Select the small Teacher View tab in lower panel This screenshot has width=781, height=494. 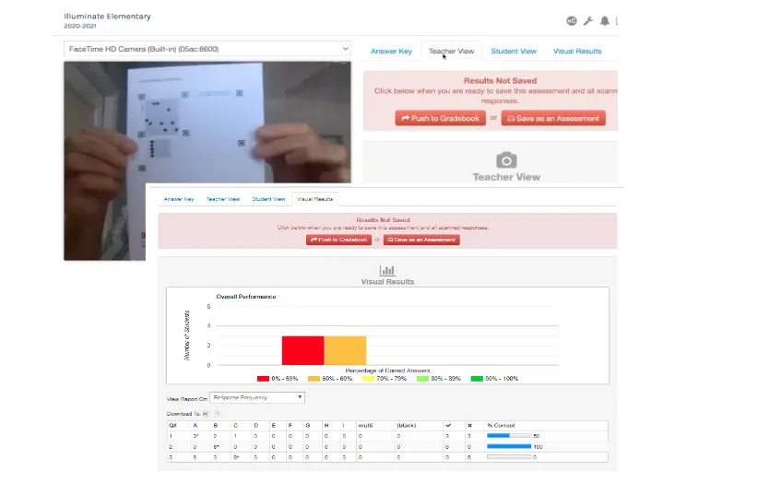click(x=223, y=199)
